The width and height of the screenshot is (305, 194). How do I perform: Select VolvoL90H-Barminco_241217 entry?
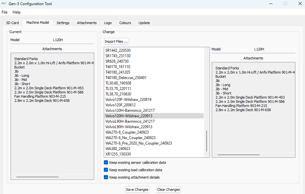click(154, 121)
